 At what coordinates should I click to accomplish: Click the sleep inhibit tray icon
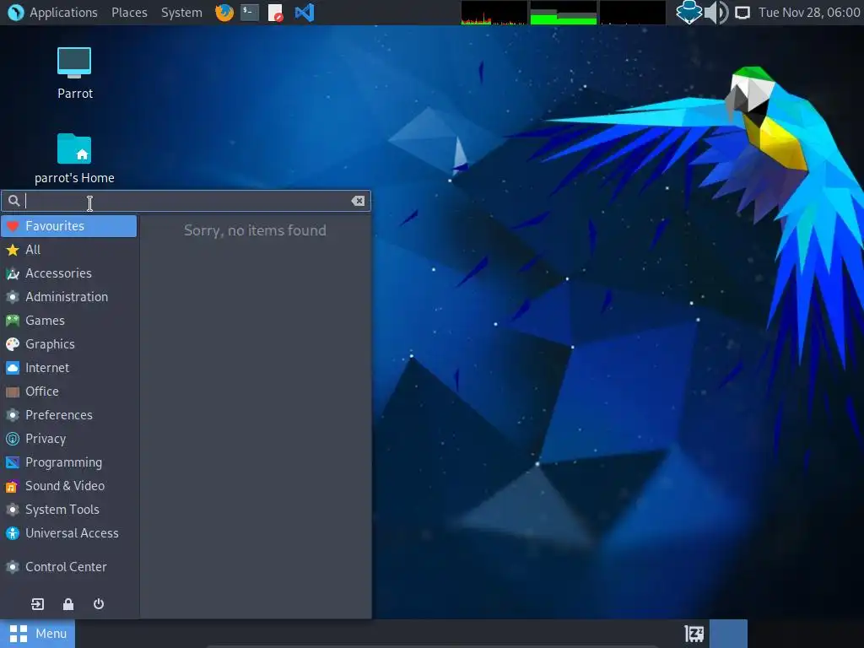(x=694, y=634)
